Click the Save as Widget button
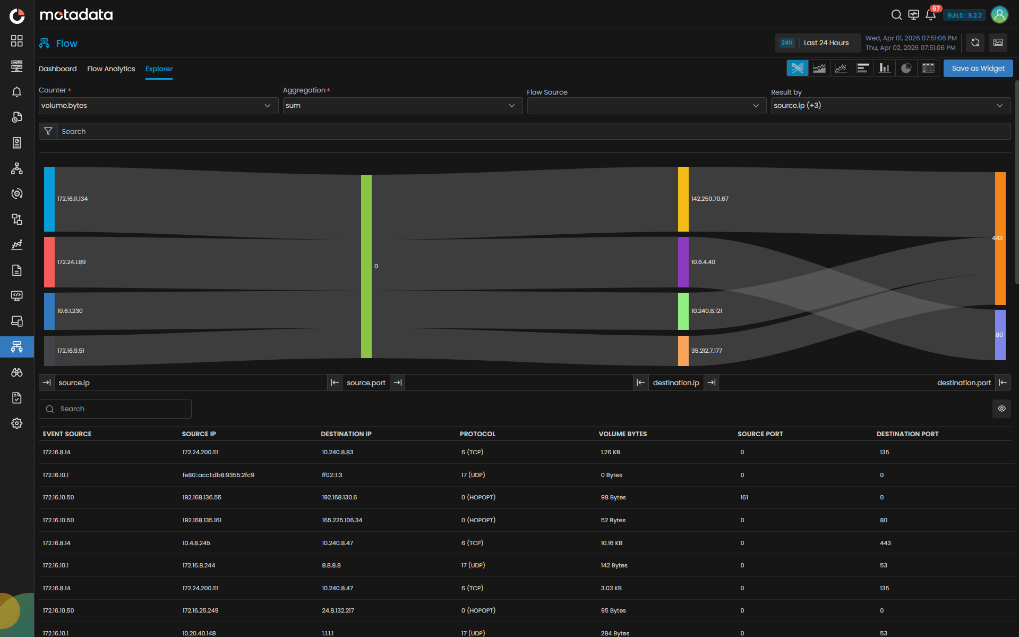The image size is (1019, 637). (978, 68)
